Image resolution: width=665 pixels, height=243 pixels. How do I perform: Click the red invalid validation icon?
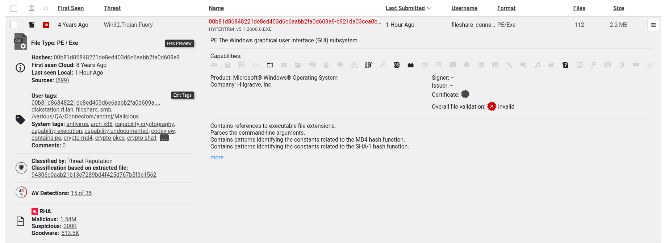point(492,106)
